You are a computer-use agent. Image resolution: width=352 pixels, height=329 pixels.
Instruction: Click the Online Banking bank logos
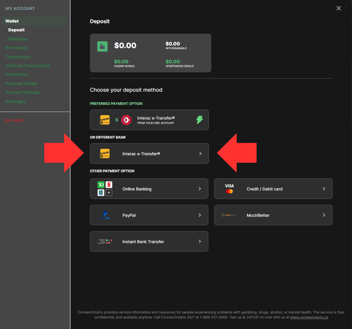click(x=105, y=189)
